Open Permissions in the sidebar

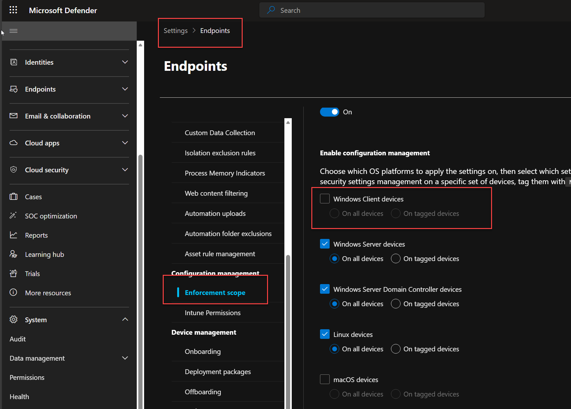27,377
